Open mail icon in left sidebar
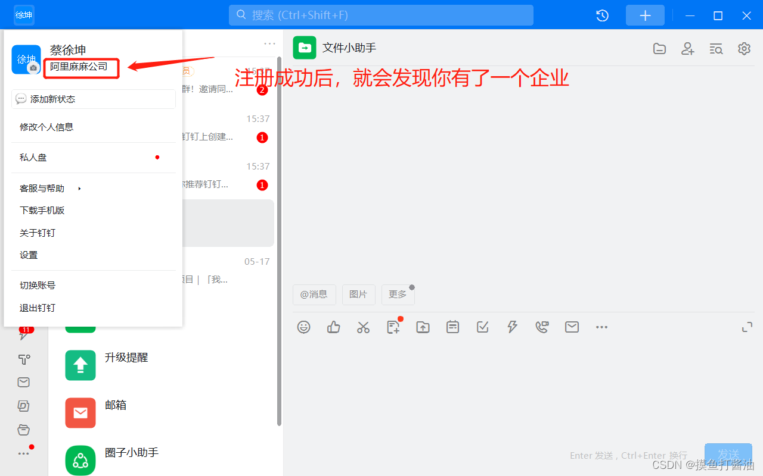The image size is (763, 476). click(24, 383)
